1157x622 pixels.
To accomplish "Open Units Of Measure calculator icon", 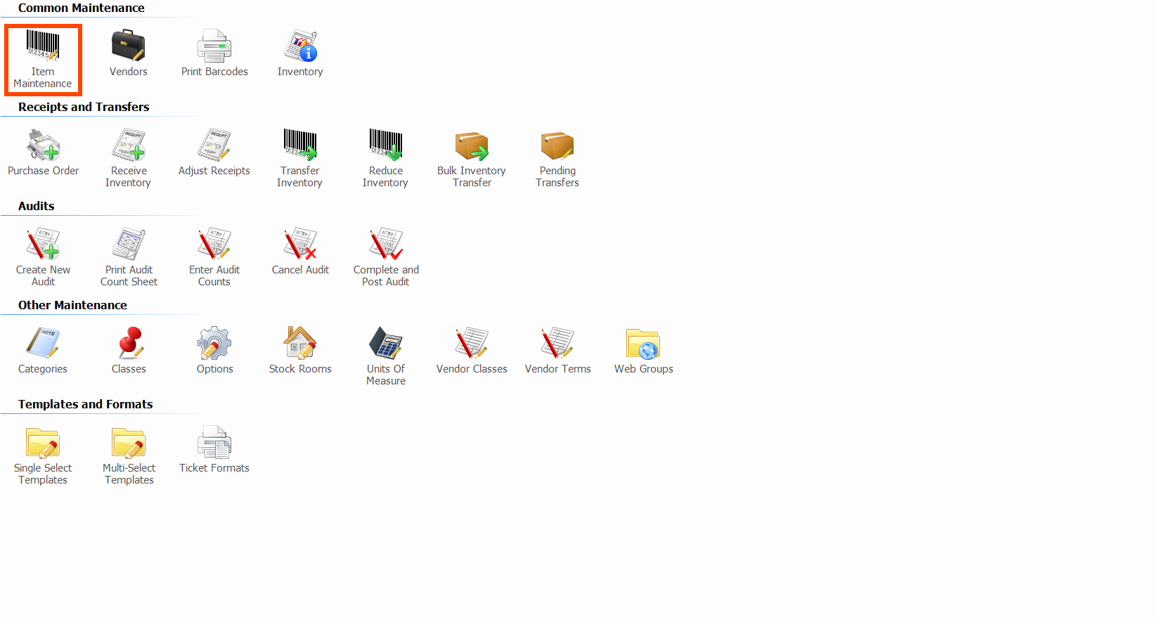I will [386, 344].
